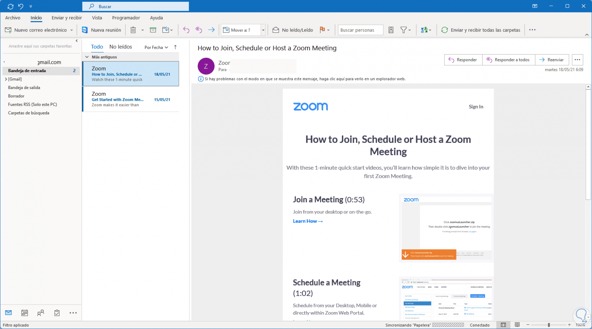Open the ribbon display options icon
The image size is (592, 329).
pos(535,6)
